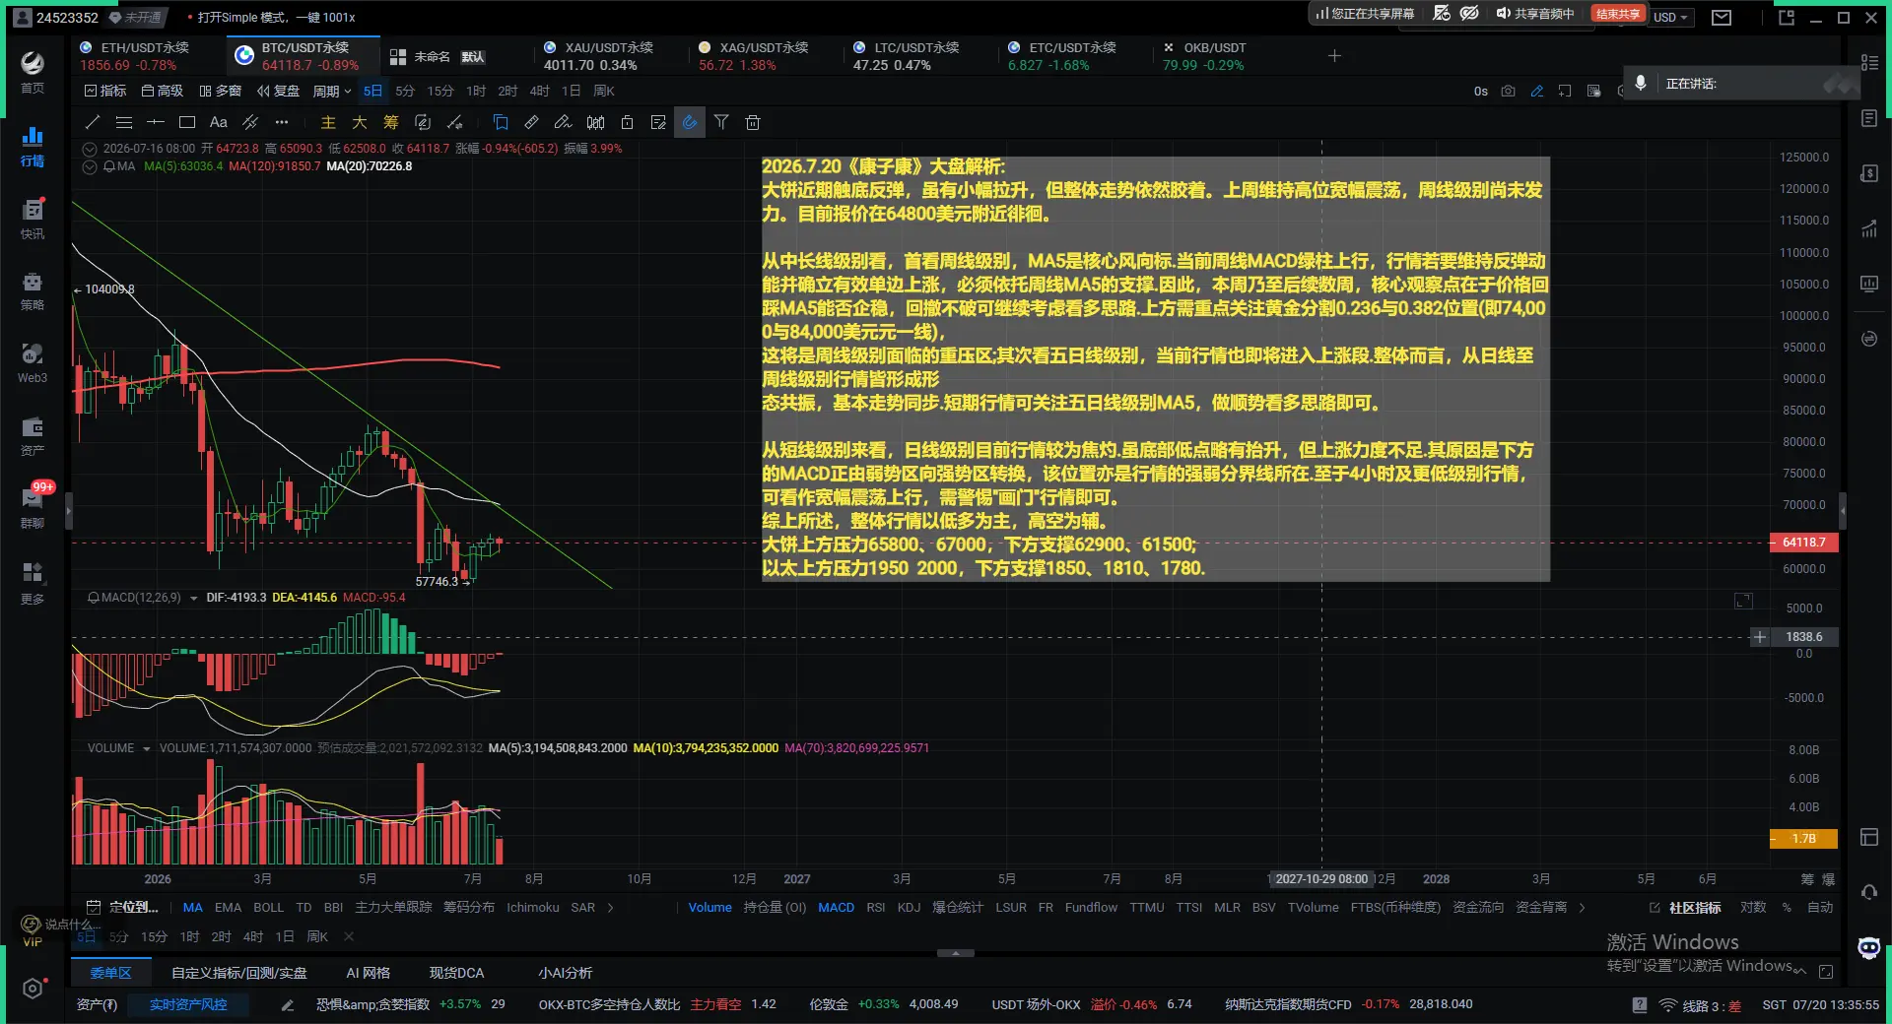Image resolution: width=1892 pixels, height=1024 pixels.
Task: Click the 复盘 replay button
Action: [278, 91]
